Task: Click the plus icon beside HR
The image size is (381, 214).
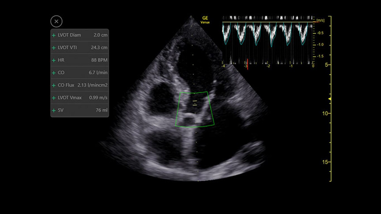Action: [53, 60]
